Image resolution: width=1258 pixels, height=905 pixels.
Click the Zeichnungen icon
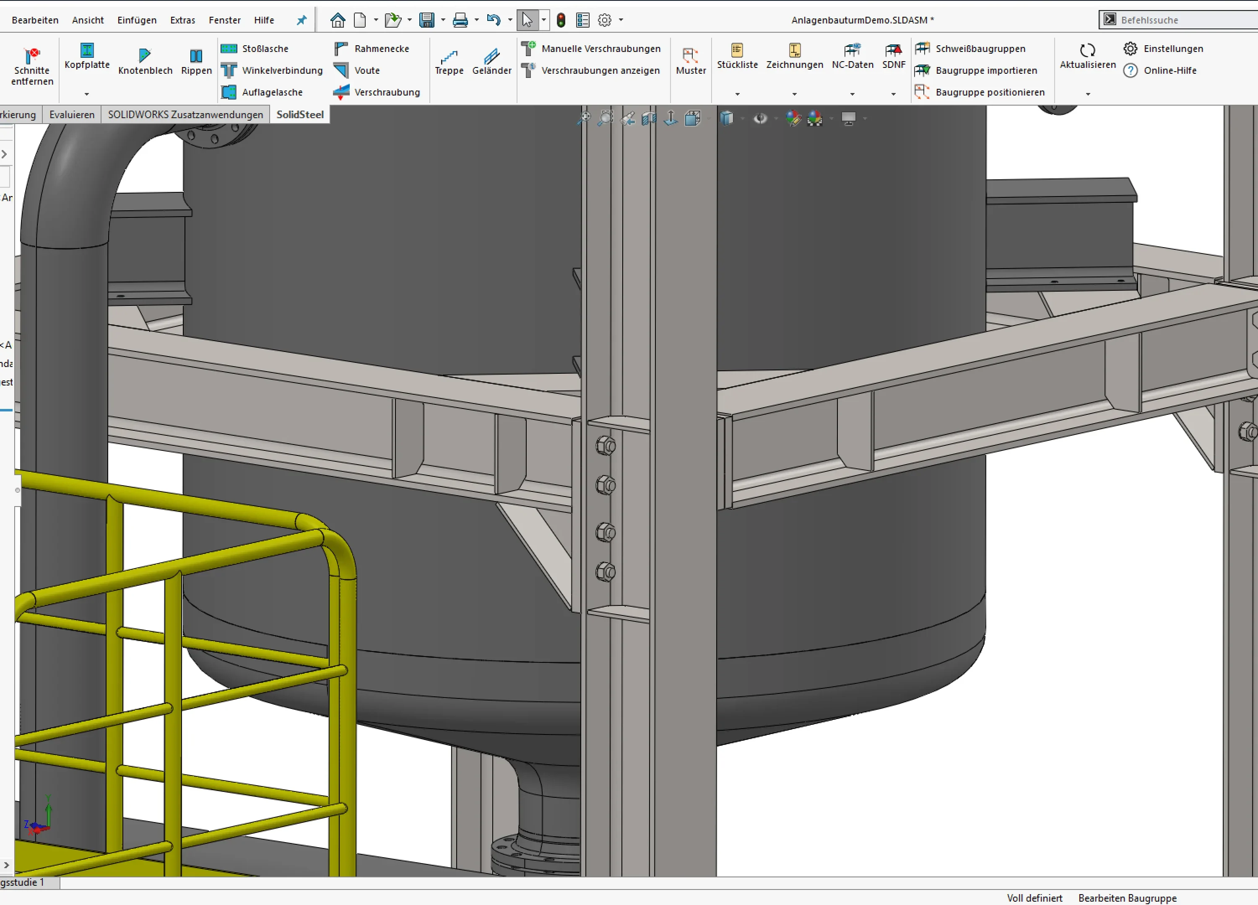tap(794, 50)
